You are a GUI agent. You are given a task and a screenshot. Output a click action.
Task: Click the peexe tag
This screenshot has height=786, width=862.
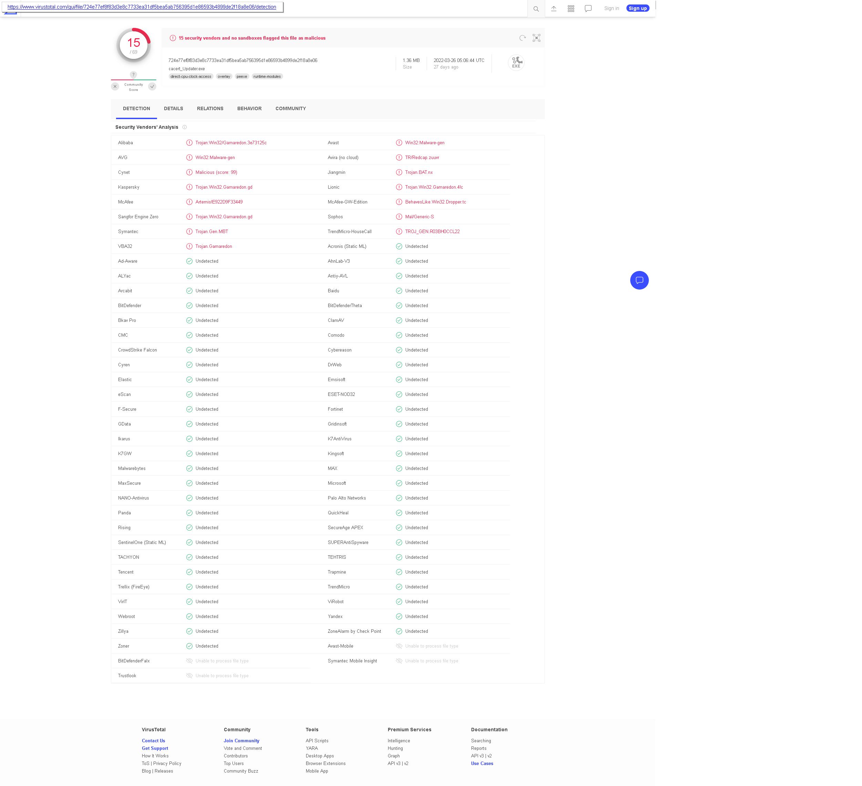[x=241, y=76]
